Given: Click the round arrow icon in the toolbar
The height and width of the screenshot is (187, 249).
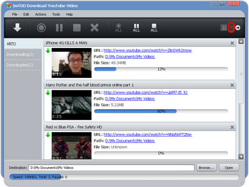Looking at the screenshot, I should click(x=238, y=28).
